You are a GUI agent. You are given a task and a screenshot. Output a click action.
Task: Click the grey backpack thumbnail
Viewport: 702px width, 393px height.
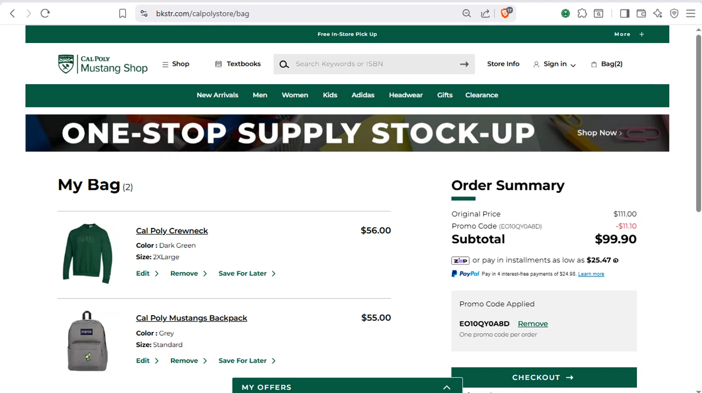(87, 341)
